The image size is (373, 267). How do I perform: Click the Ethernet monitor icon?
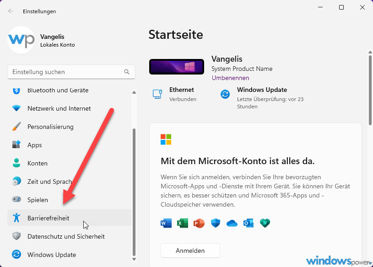(157, 94)
